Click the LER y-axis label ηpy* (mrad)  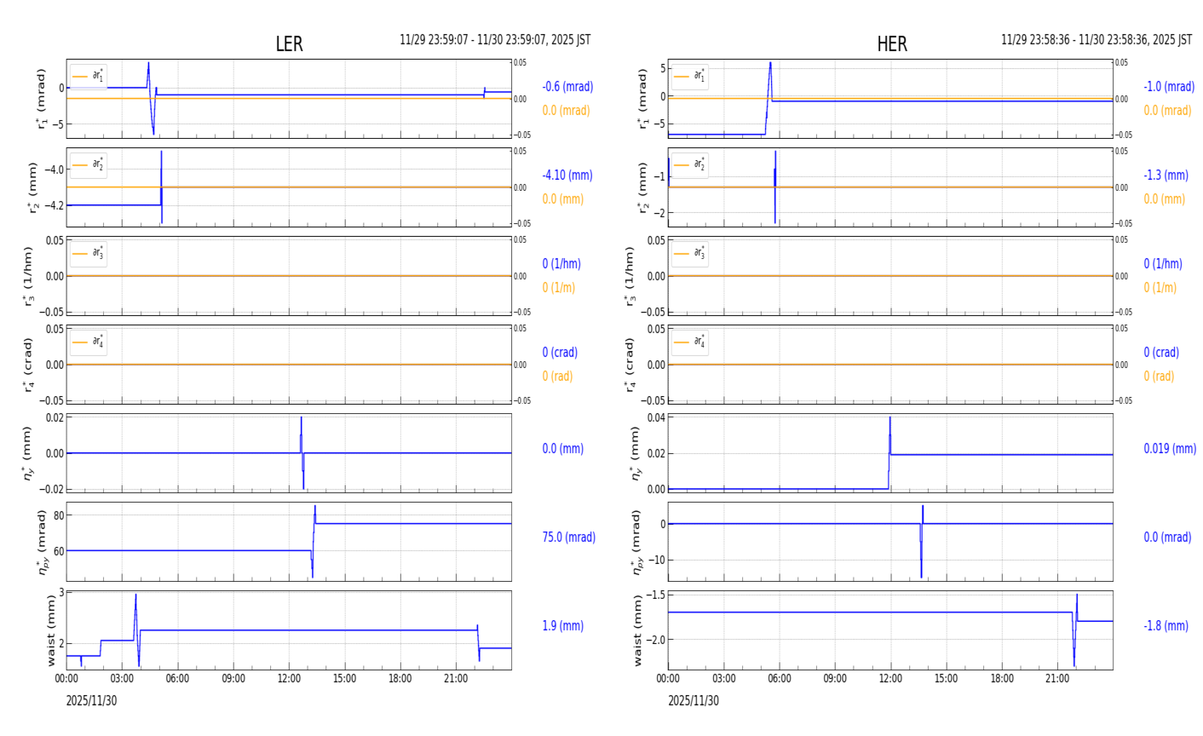pyautogui.click(x=42, y=542)
